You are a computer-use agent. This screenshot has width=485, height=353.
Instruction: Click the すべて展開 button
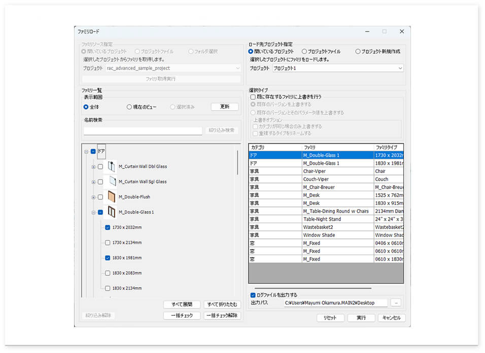(182, 305)
